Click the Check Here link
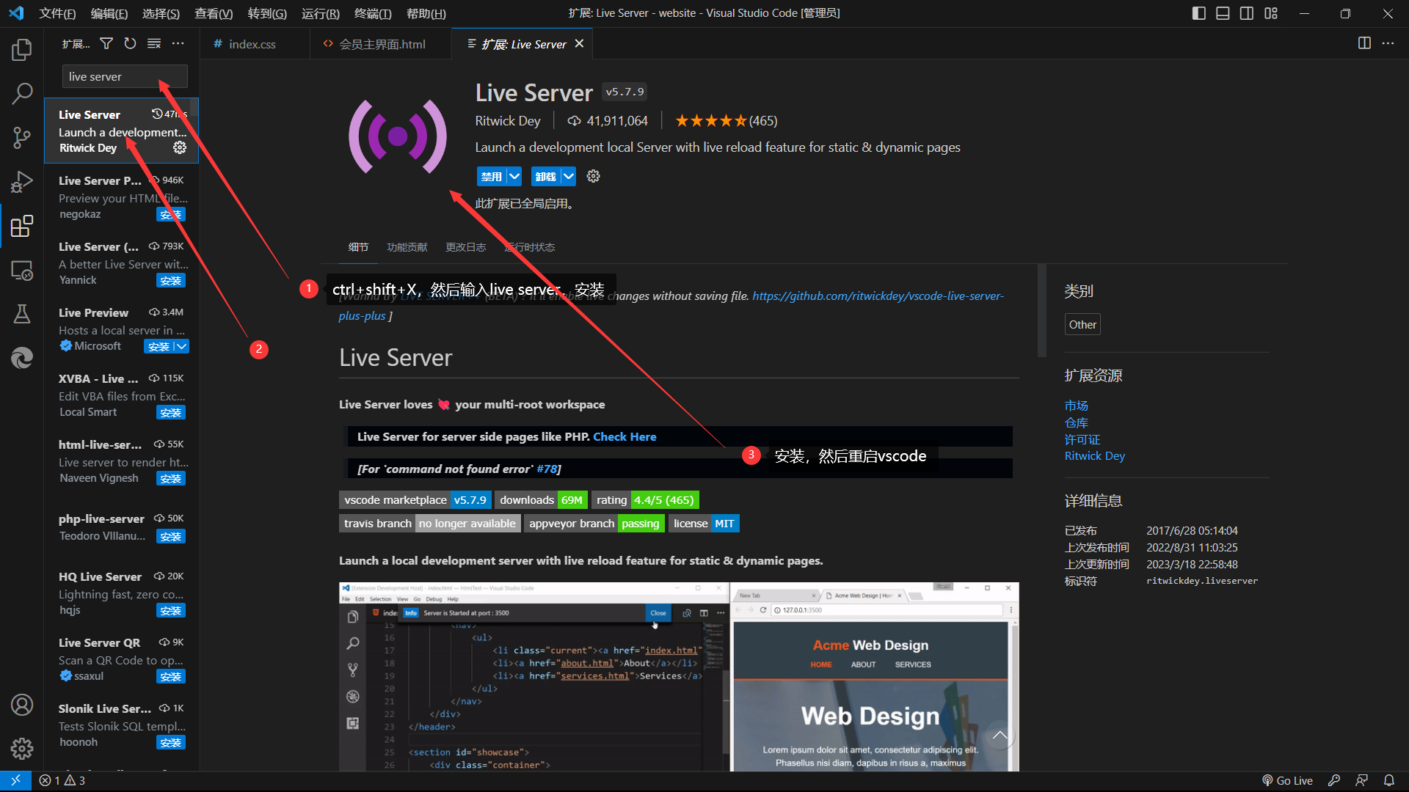Viewport: 1409px width, 792px height. [625, 436]
